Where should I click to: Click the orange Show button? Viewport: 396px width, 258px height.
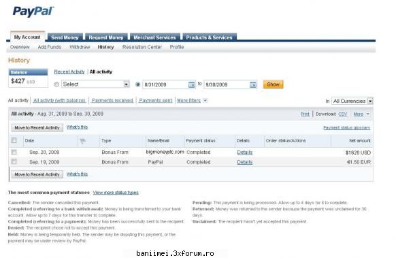[x=273, y=84]
